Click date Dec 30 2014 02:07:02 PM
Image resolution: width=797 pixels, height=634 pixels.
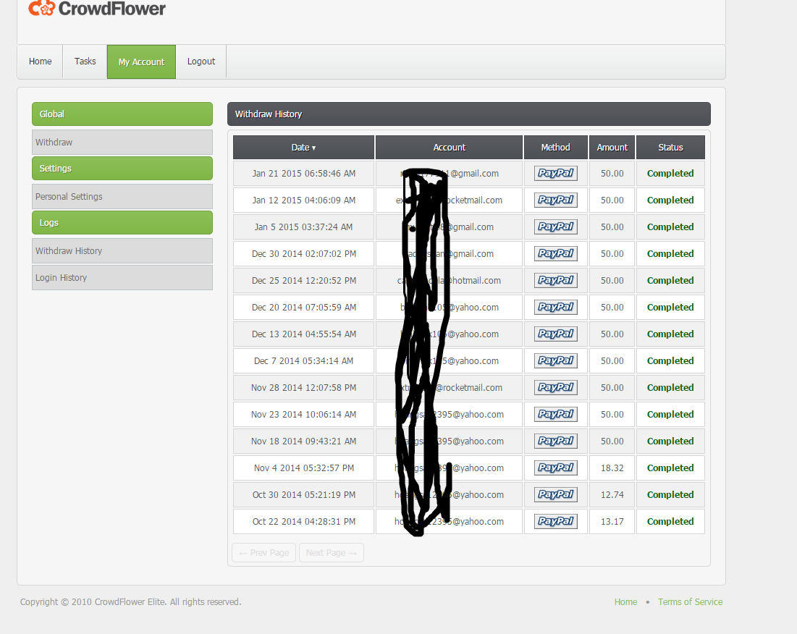point(304,254)
